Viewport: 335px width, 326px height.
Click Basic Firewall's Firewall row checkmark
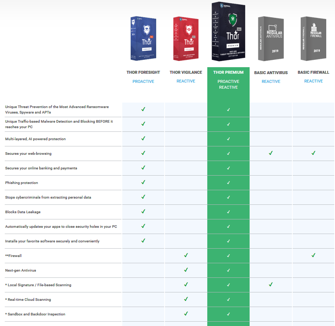pyautogui.click(x=313, y=256)
